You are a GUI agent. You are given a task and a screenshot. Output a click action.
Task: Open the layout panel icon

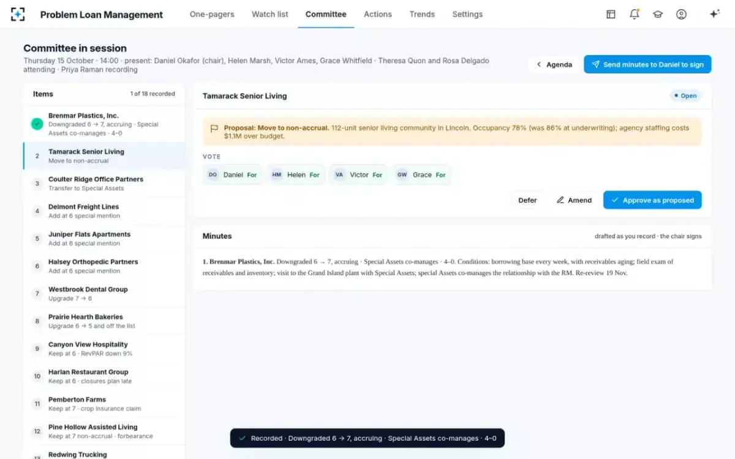tap(611, 14)
